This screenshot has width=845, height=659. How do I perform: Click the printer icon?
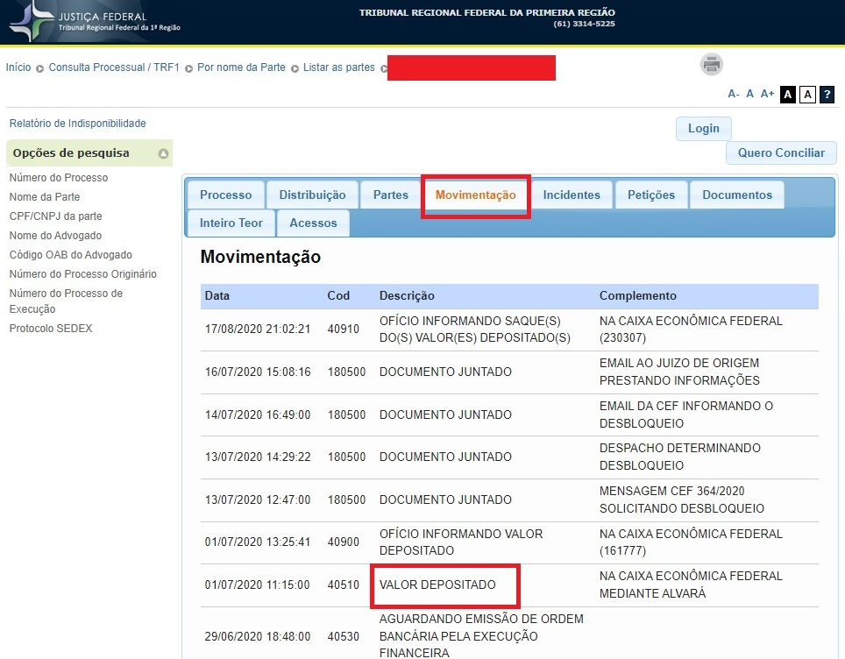[712, 65]
